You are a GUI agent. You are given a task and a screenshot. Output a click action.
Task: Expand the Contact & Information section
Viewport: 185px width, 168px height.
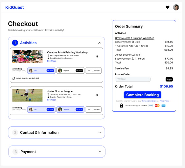tap(57, 132)
